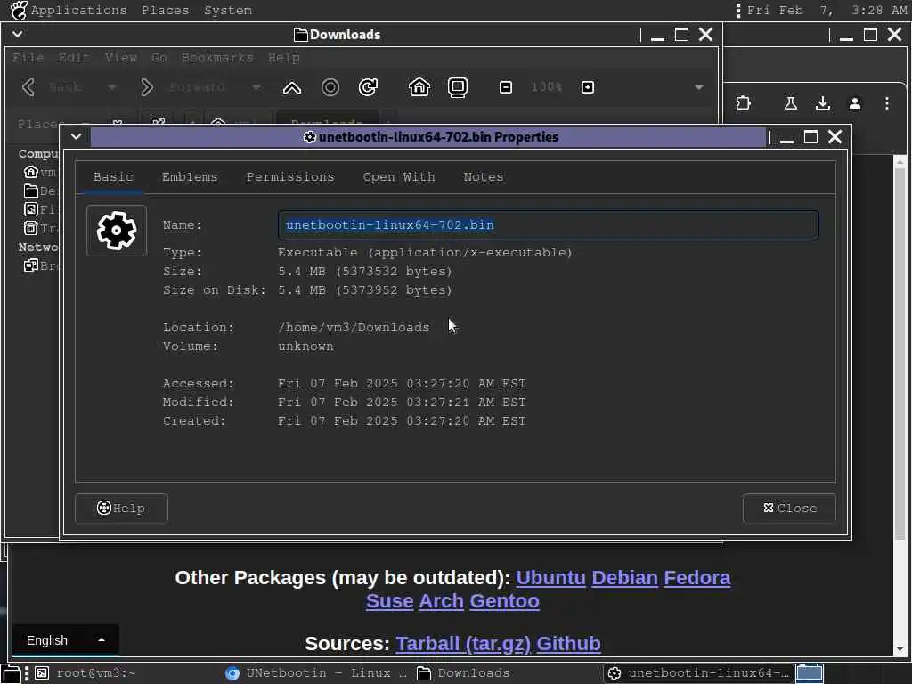Open the browser profile icon
912x684 pixels.
[854, 103]
